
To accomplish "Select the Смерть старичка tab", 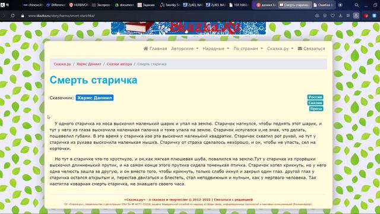I will [x=295, y=5].
